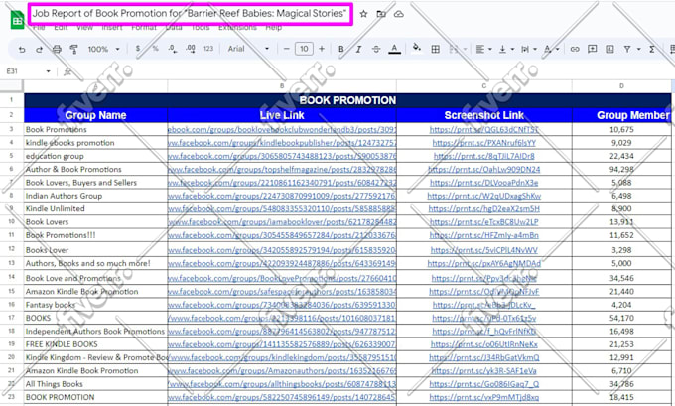
Task: Click the merge cells icon
Action: click(454, 49)
